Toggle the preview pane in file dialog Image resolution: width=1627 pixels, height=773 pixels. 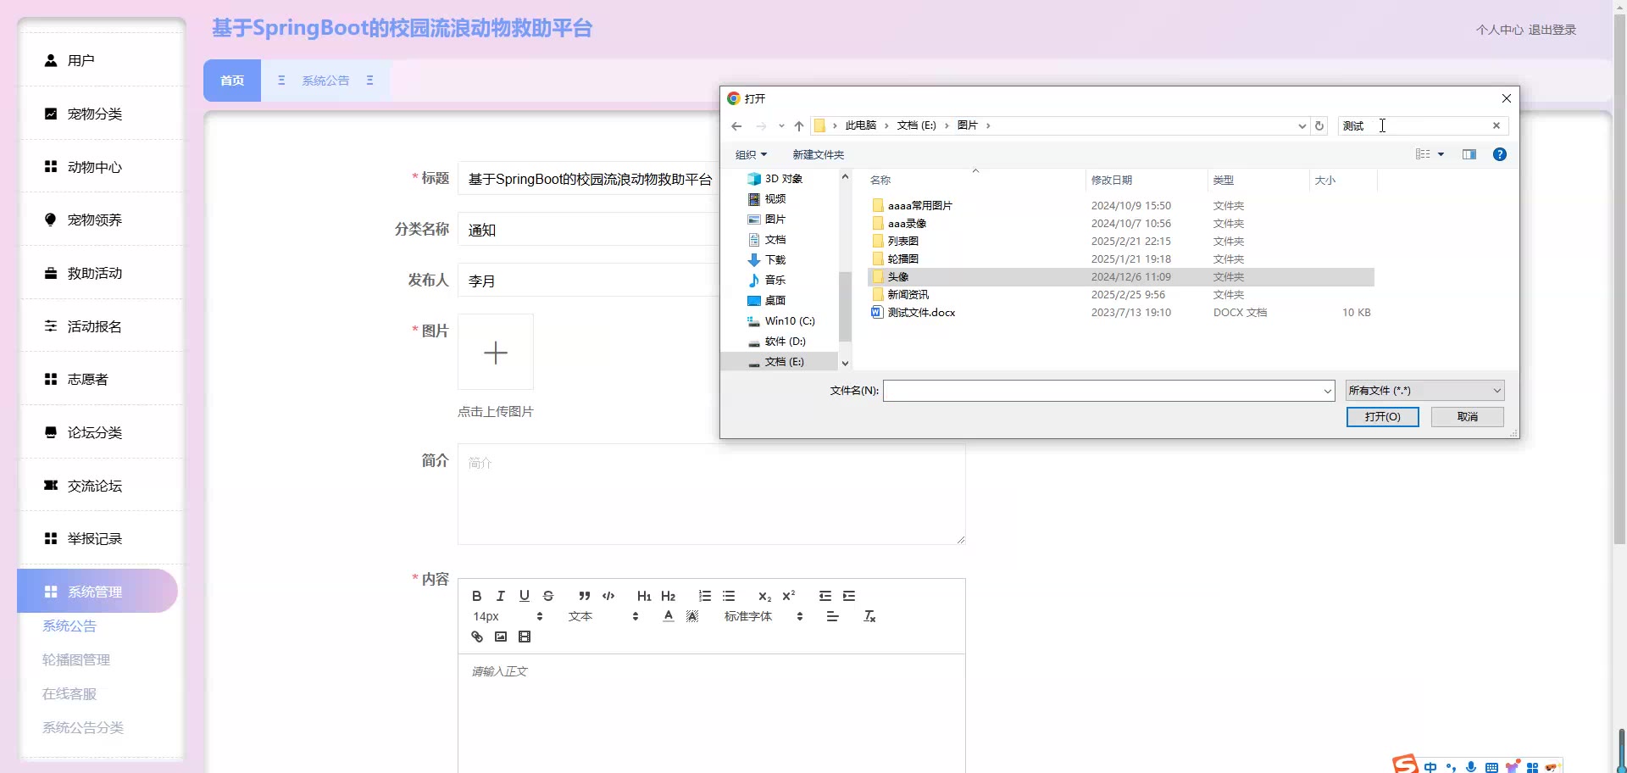coord(1469,154)
